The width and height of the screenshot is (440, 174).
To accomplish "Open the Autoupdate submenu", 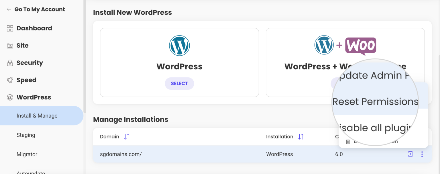I will pos(31,173).
